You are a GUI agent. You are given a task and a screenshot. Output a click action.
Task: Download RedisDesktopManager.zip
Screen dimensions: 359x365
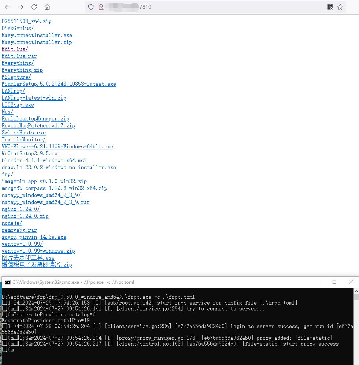[x=36, y=119]
